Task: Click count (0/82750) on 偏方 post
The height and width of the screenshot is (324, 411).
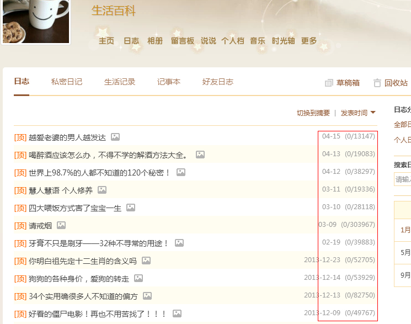Action: 360,295
